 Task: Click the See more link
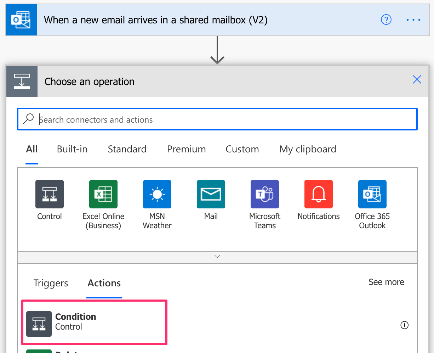386,282
